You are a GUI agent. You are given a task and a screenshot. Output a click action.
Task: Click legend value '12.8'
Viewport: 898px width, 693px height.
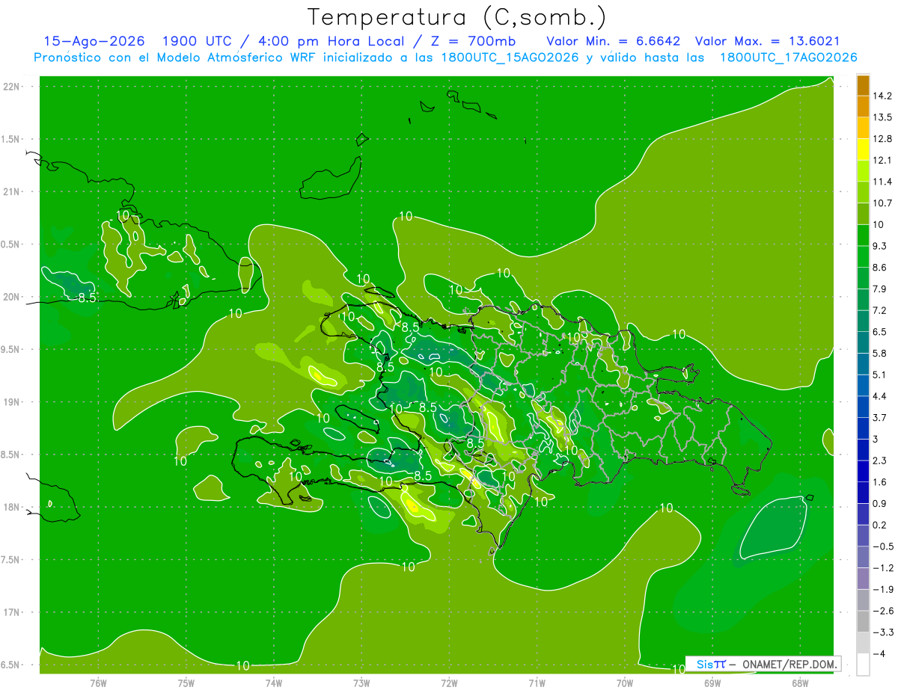[x=882, y=139]
